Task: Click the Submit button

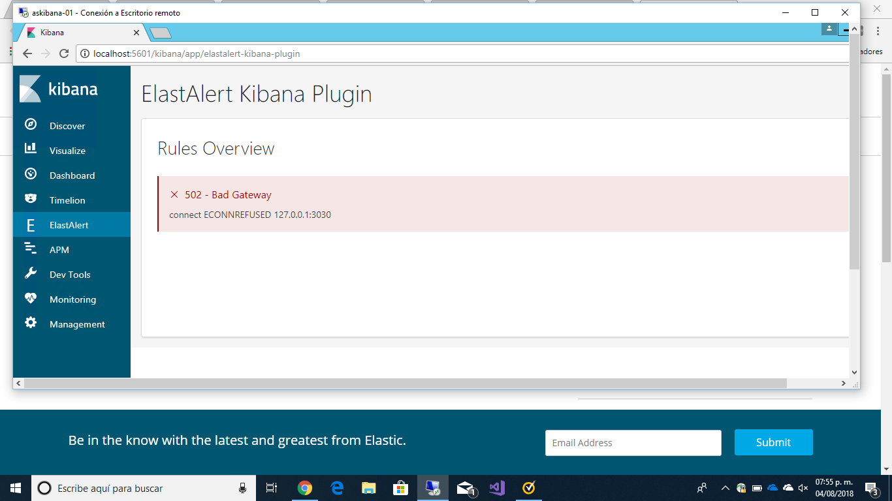Action: click(x=773, y=442)
